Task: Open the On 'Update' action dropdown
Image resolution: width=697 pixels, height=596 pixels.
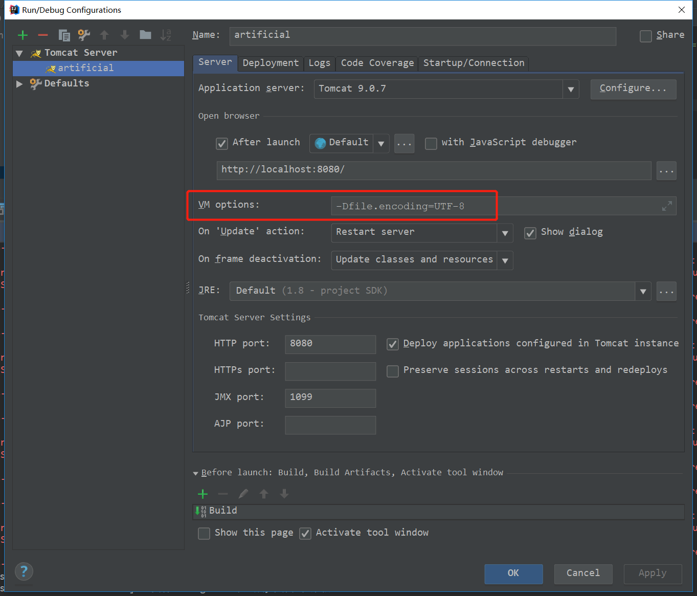Action: pyautogui.click(x=505, y=233)
